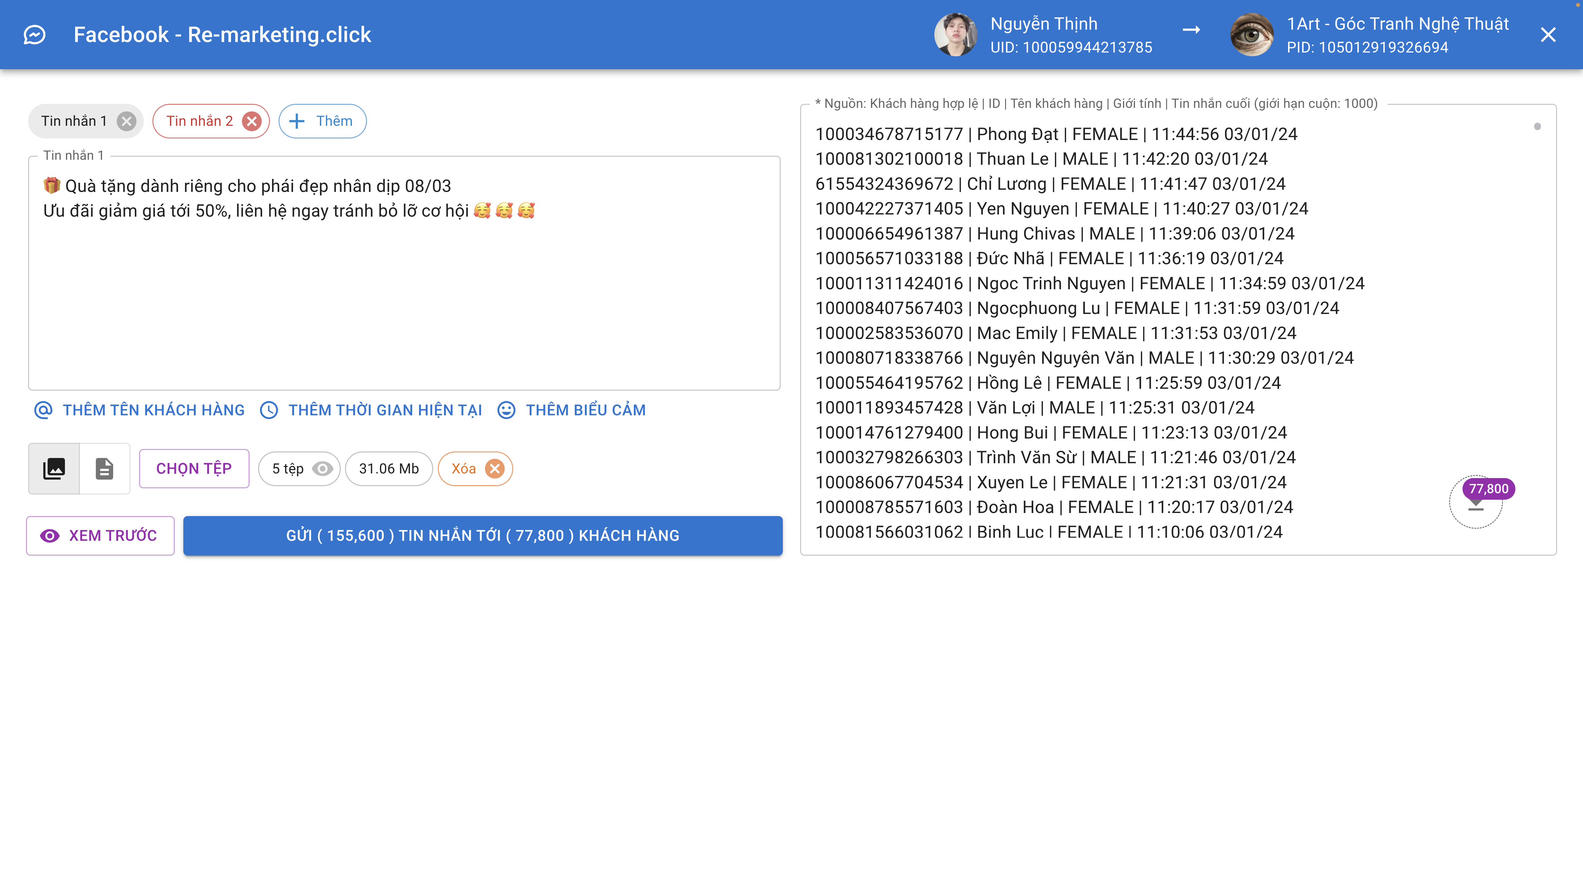Screen dimensions: 1583x890
Task: Delete Tin nhắn 2 using red X
Action: point(251,121)
